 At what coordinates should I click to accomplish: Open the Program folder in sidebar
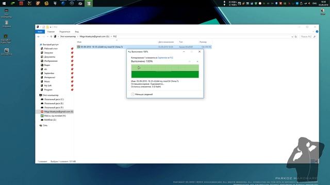coord(48,90)
